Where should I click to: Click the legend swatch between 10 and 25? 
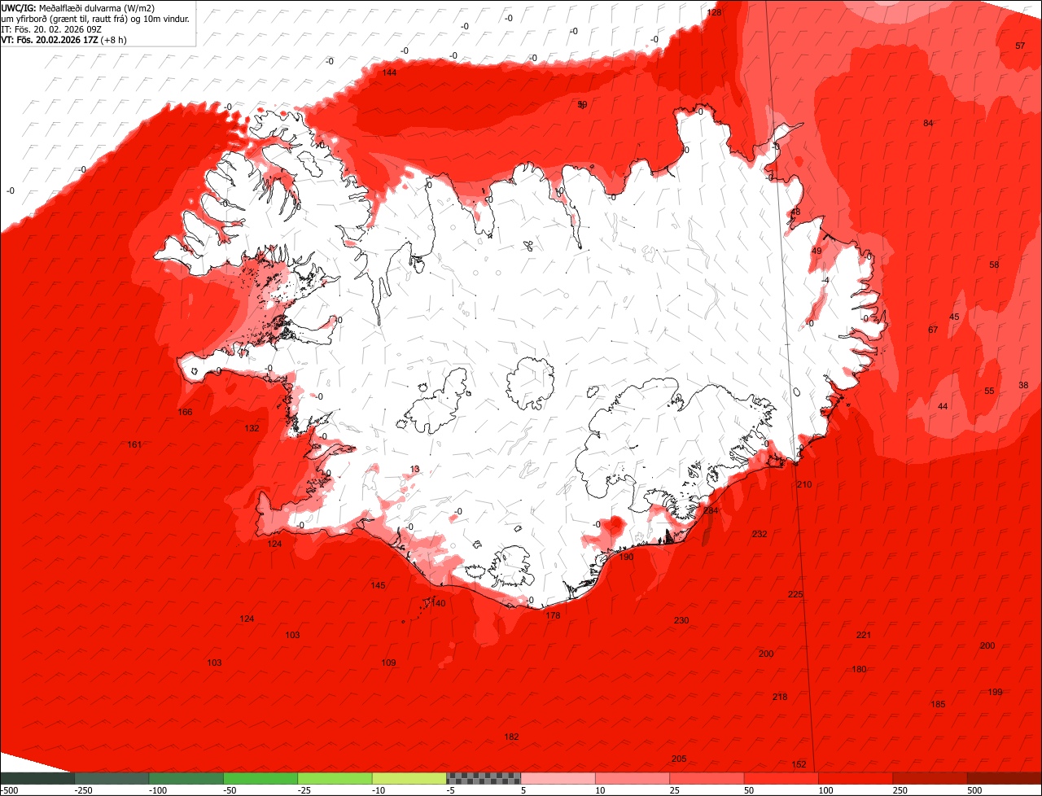(633, 778)
